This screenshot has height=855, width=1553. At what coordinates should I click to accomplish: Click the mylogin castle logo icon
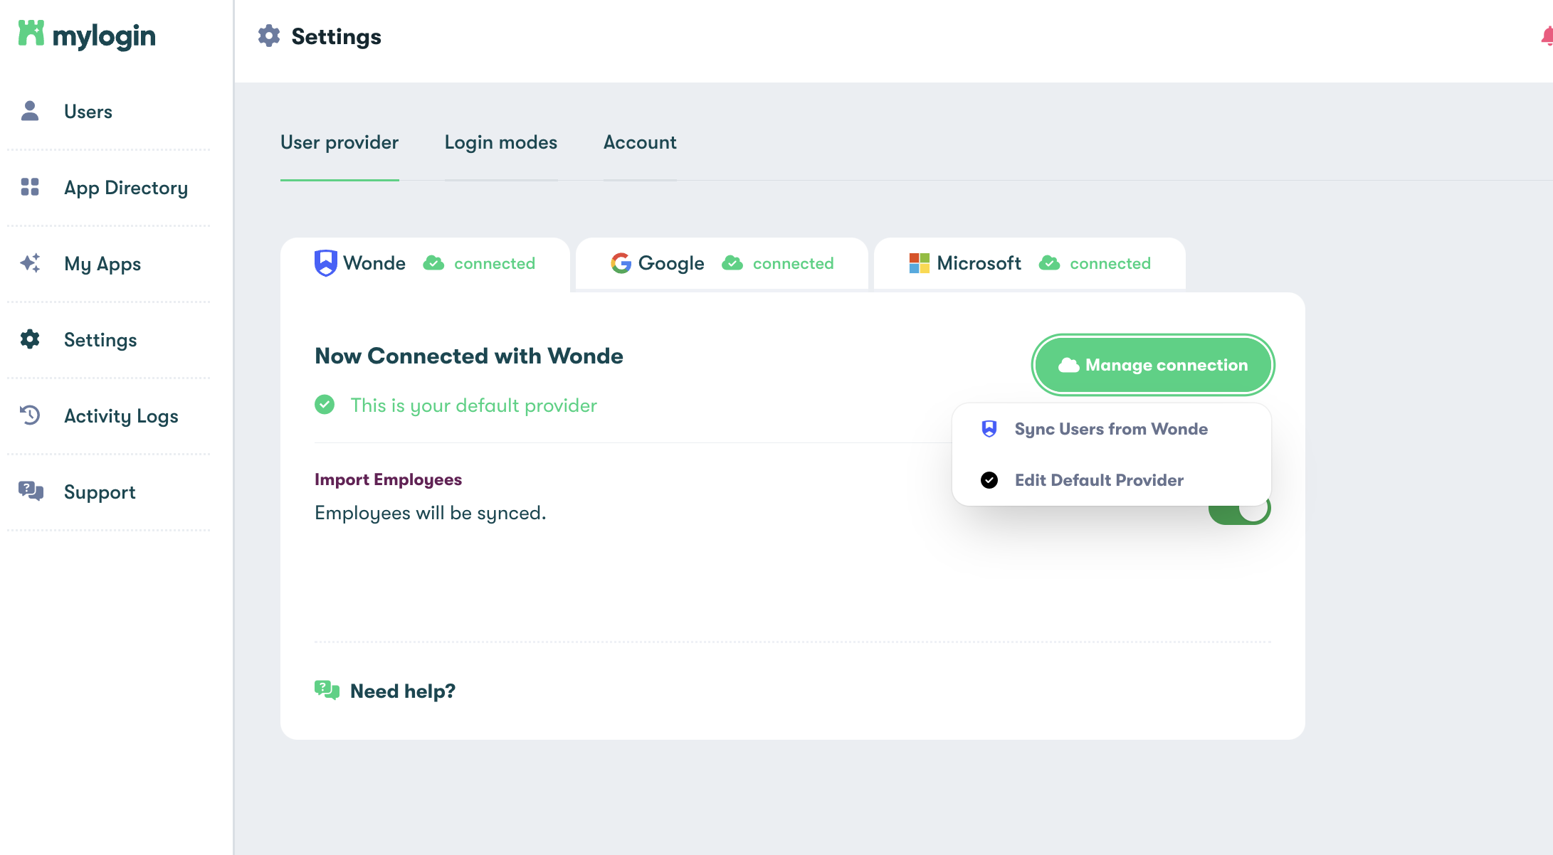31,33
